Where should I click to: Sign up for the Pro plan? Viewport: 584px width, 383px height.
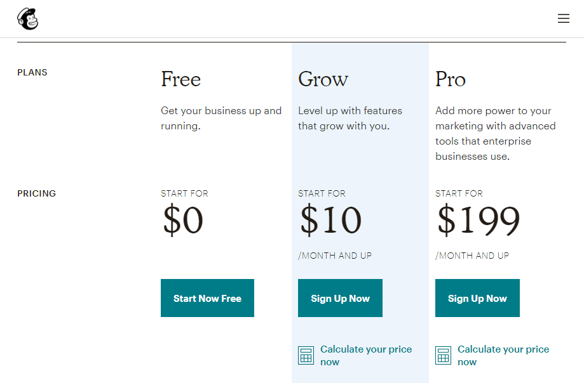pos(477,298)
